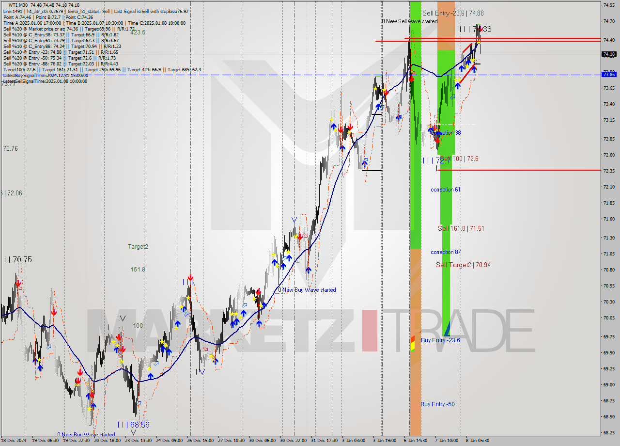Viewport: 620px width, 446px height.
Task: Click 'Sell %20 @ Market price or at: 74.36' row
Action: pyautogui.click(x=69, y=29)
